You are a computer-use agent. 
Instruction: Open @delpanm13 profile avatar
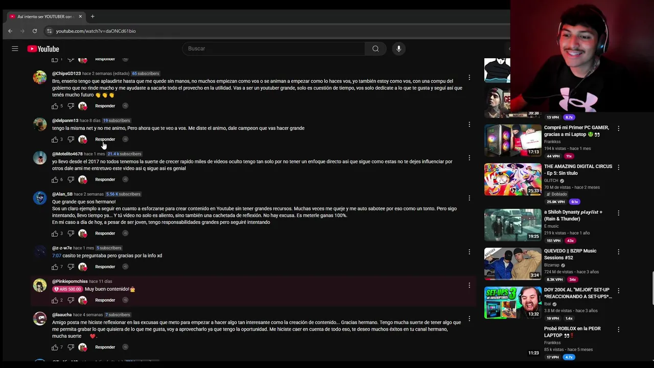(40, 125)
